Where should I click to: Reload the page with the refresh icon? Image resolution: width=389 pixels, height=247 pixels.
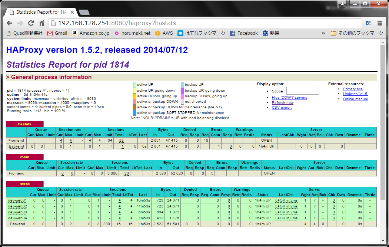(31, 23)
